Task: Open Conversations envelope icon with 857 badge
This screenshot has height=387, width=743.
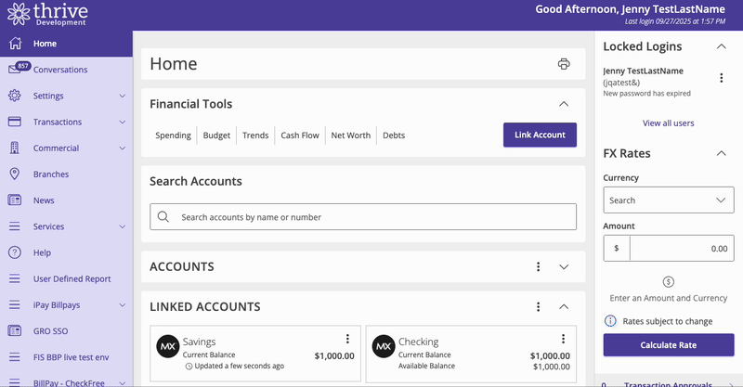Action: [x=17, y=70]
